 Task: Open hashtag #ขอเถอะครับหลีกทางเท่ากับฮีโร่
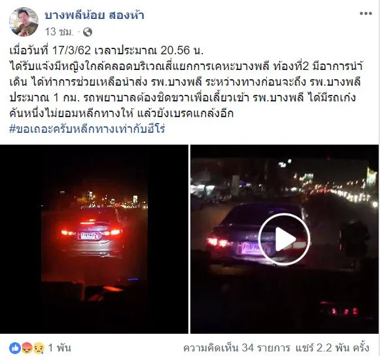pos(87,129)
